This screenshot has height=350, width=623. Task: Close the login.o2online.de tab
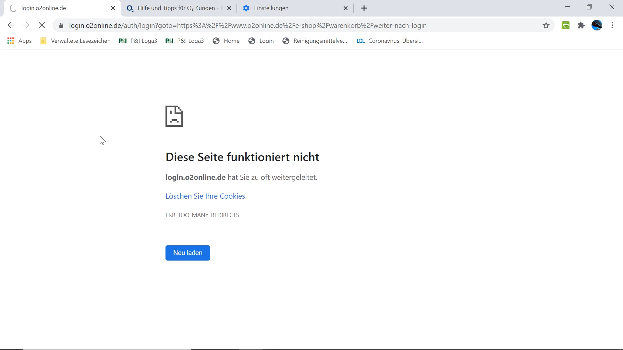(113, 8)
